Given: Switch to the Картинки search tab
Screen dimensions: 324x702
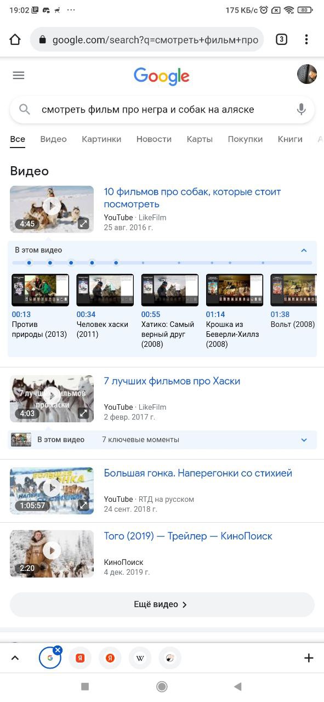Looking at the screenshot, I should pyautogui.click(x=101, y=139).
